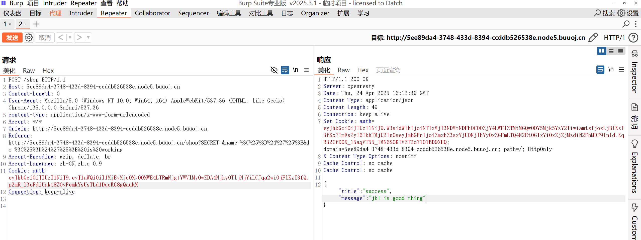
Task: Select the tabbed single-pane layout icon
Action: (621, 51)
